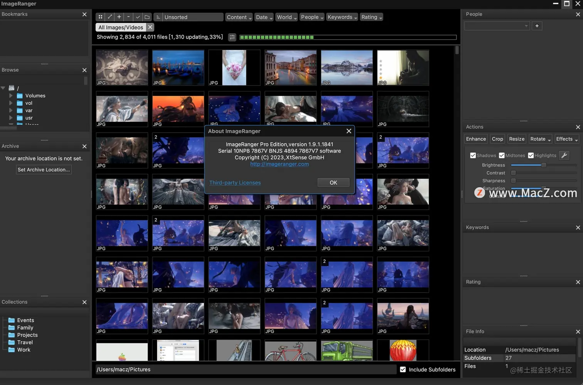
Task: Close the About ImageRanger dialog
Action: [x=349, y=131]
